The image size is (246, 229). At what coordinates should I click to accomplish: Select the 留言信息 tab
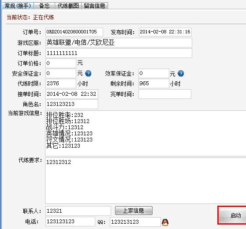[94, 6]
